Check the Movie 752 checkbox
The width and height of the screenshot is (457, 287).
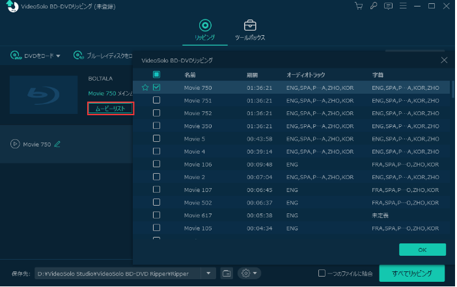(x=156, y=113)
